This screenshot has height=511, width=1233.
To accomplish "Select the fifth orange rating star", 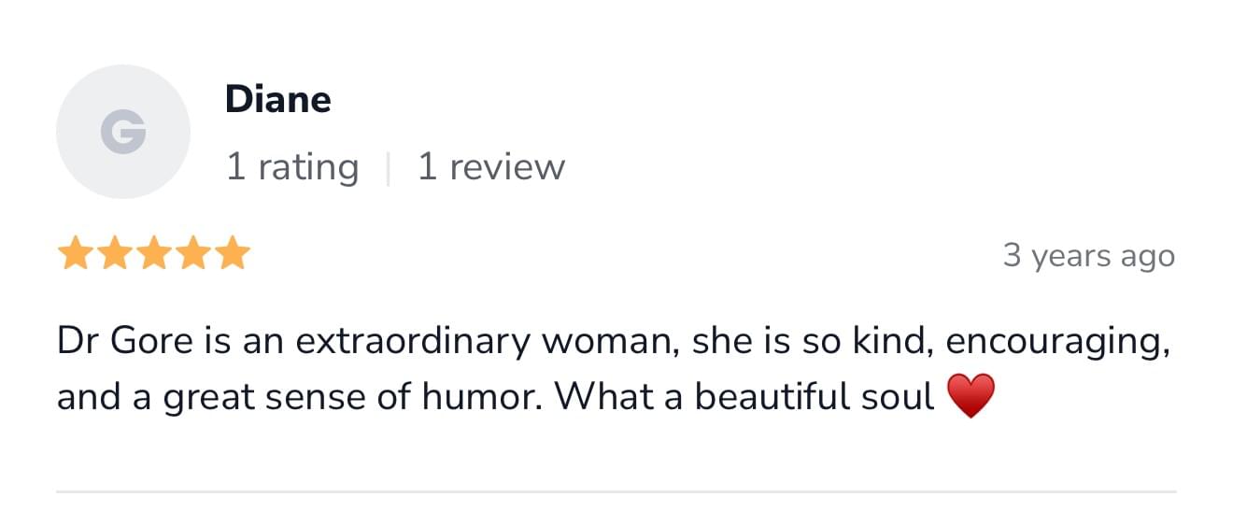I will [234, 253].
